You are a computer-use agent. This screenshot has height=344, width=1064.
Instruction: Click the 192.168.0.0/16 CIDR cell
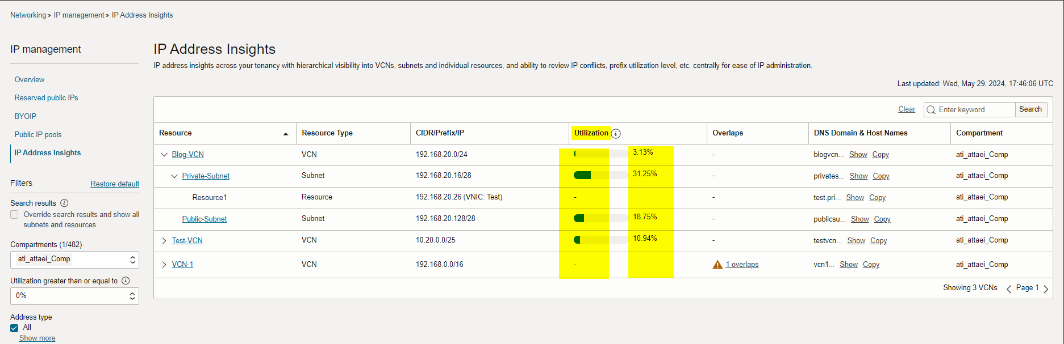439,265
